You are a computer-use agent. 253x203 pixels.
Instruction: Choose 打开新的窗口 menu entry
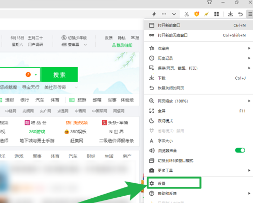pyautogui.click(x=198, y=26)
